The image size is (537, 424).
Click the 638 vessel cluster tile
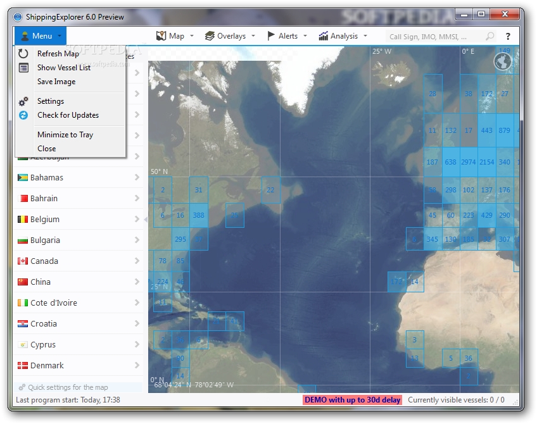pyautogui.click(x=450, y=162)
